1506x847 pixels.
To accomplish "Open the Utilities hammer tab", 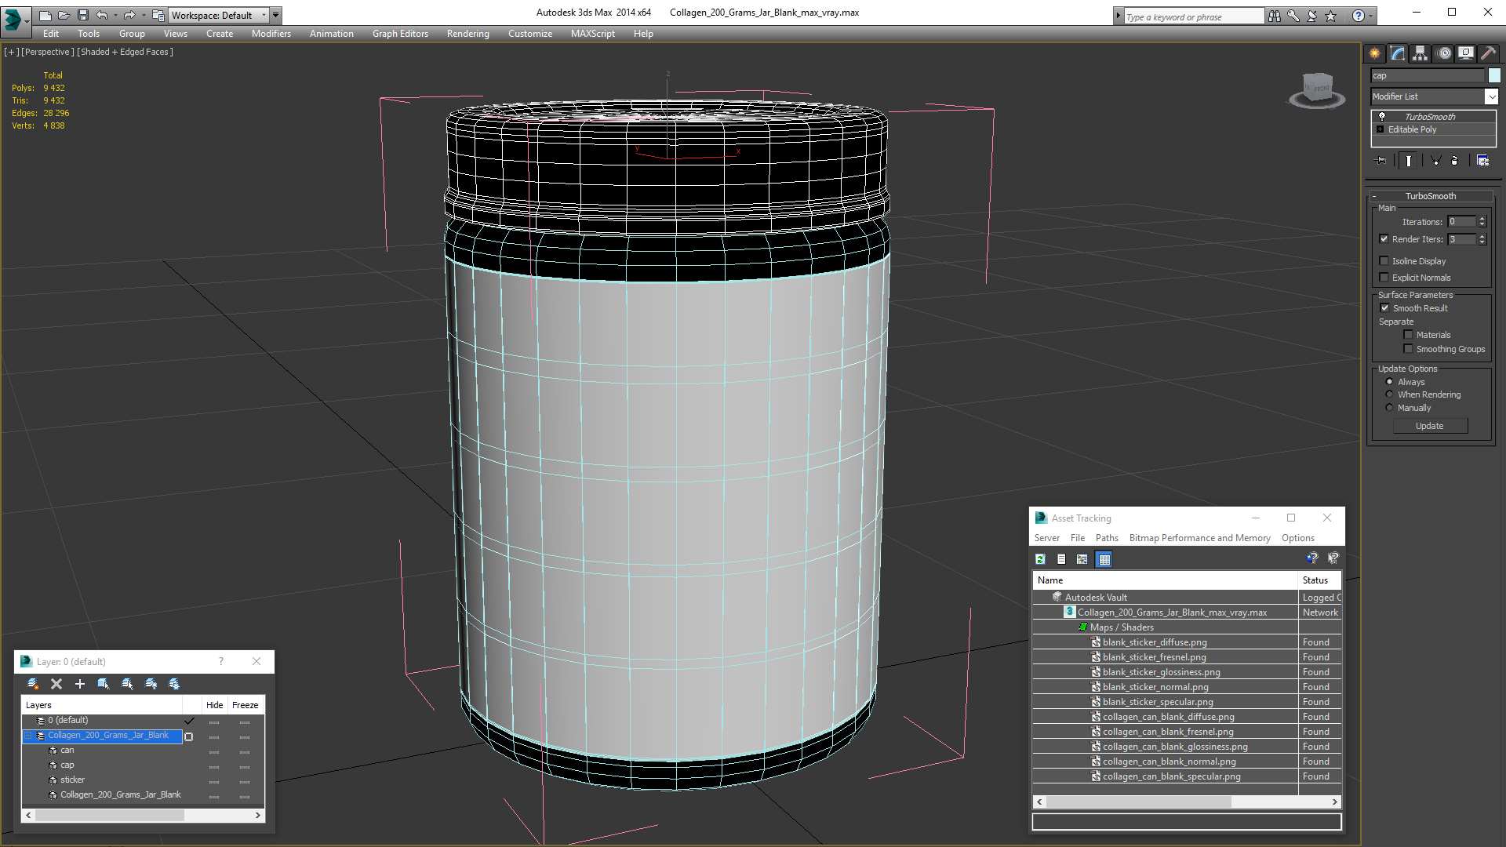I will (x=1488, y=53).
